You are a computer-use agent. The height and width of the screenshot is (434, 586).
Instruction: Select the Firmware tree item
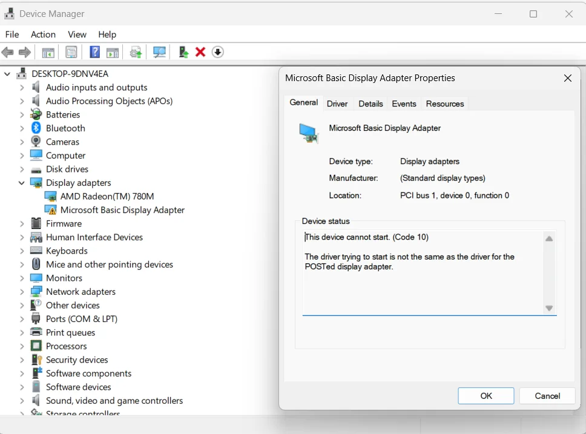pyautogui.click(x=64, y=223)
